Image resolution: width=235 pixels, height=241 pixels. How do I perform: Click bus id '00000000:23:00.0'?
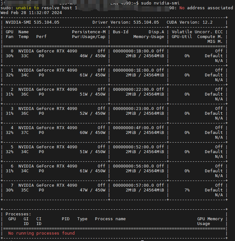[x=133, y=109]
